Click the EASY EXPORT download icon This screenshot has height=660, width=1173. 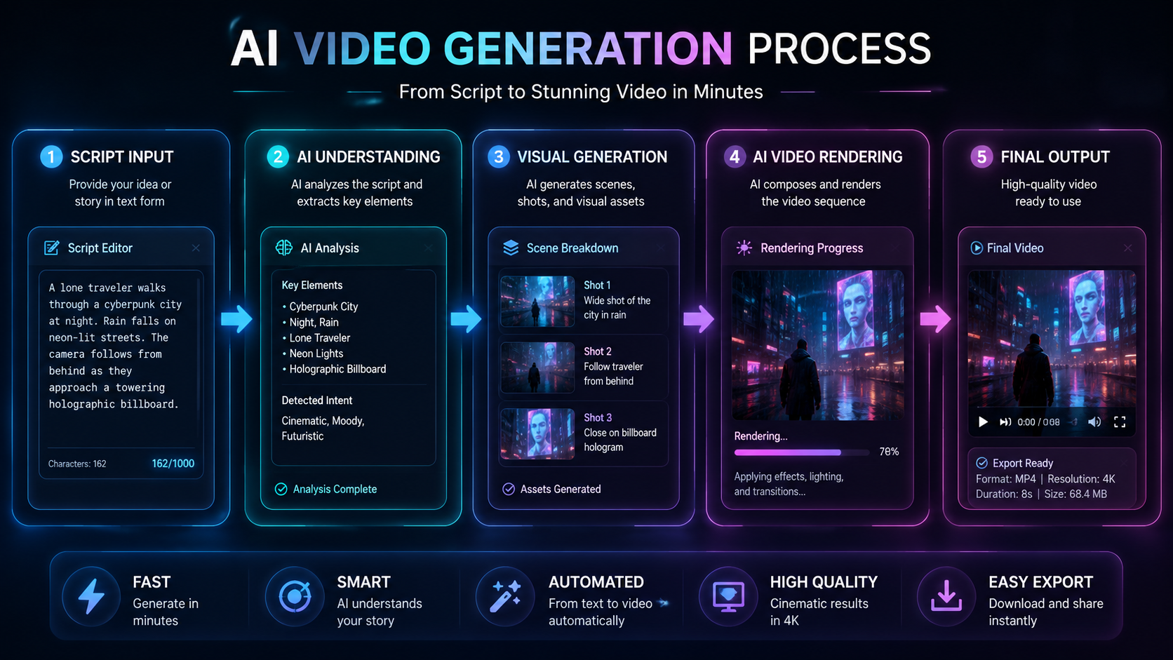click(x=946, y=595)
